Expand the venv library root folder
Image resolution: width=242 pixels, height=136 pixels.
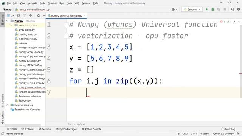pyautogui.click(x=11, y=25)
